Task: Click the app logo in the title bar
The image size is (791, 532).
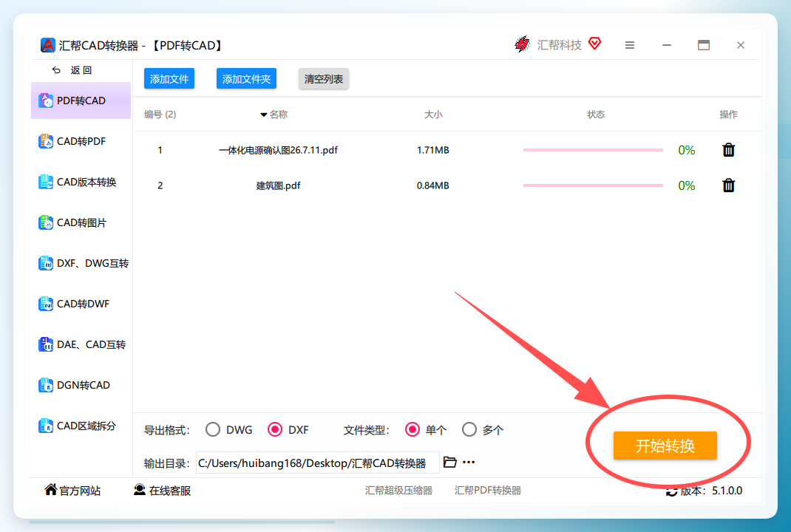Action: (x=48, y=45)
